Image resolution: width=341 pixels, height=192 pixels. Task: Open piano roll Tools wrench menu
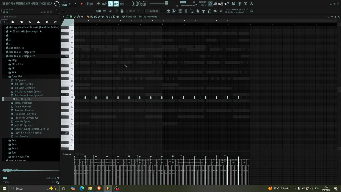(67, 17)
